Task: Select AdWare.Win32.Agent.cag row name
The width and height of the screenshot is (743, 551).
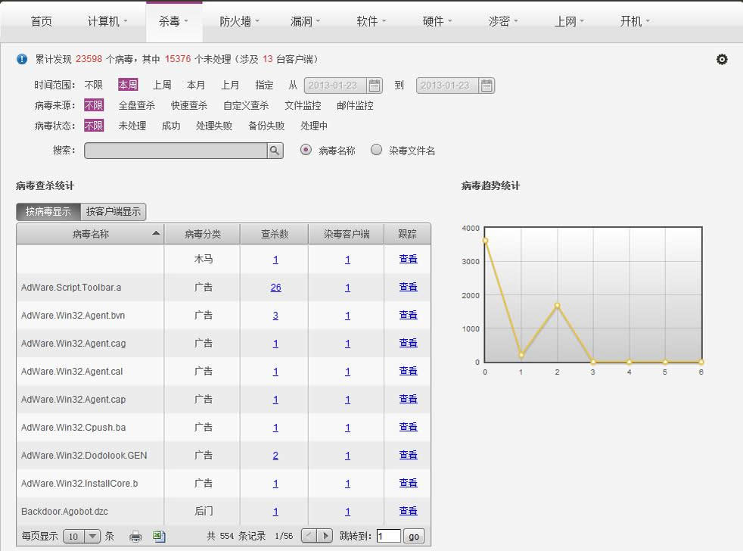Action: coord(73,344)
